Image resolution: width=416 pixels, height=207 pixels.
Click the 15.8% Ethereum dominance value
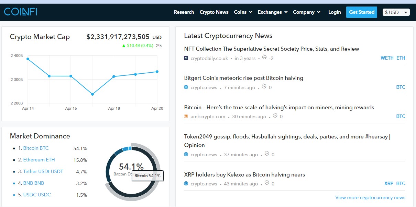pos(80,160)
